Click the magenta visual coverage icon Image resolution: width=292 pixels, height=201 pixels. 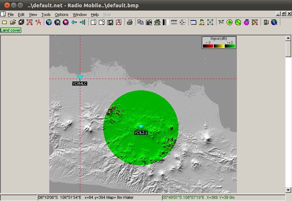coord(246,23)
